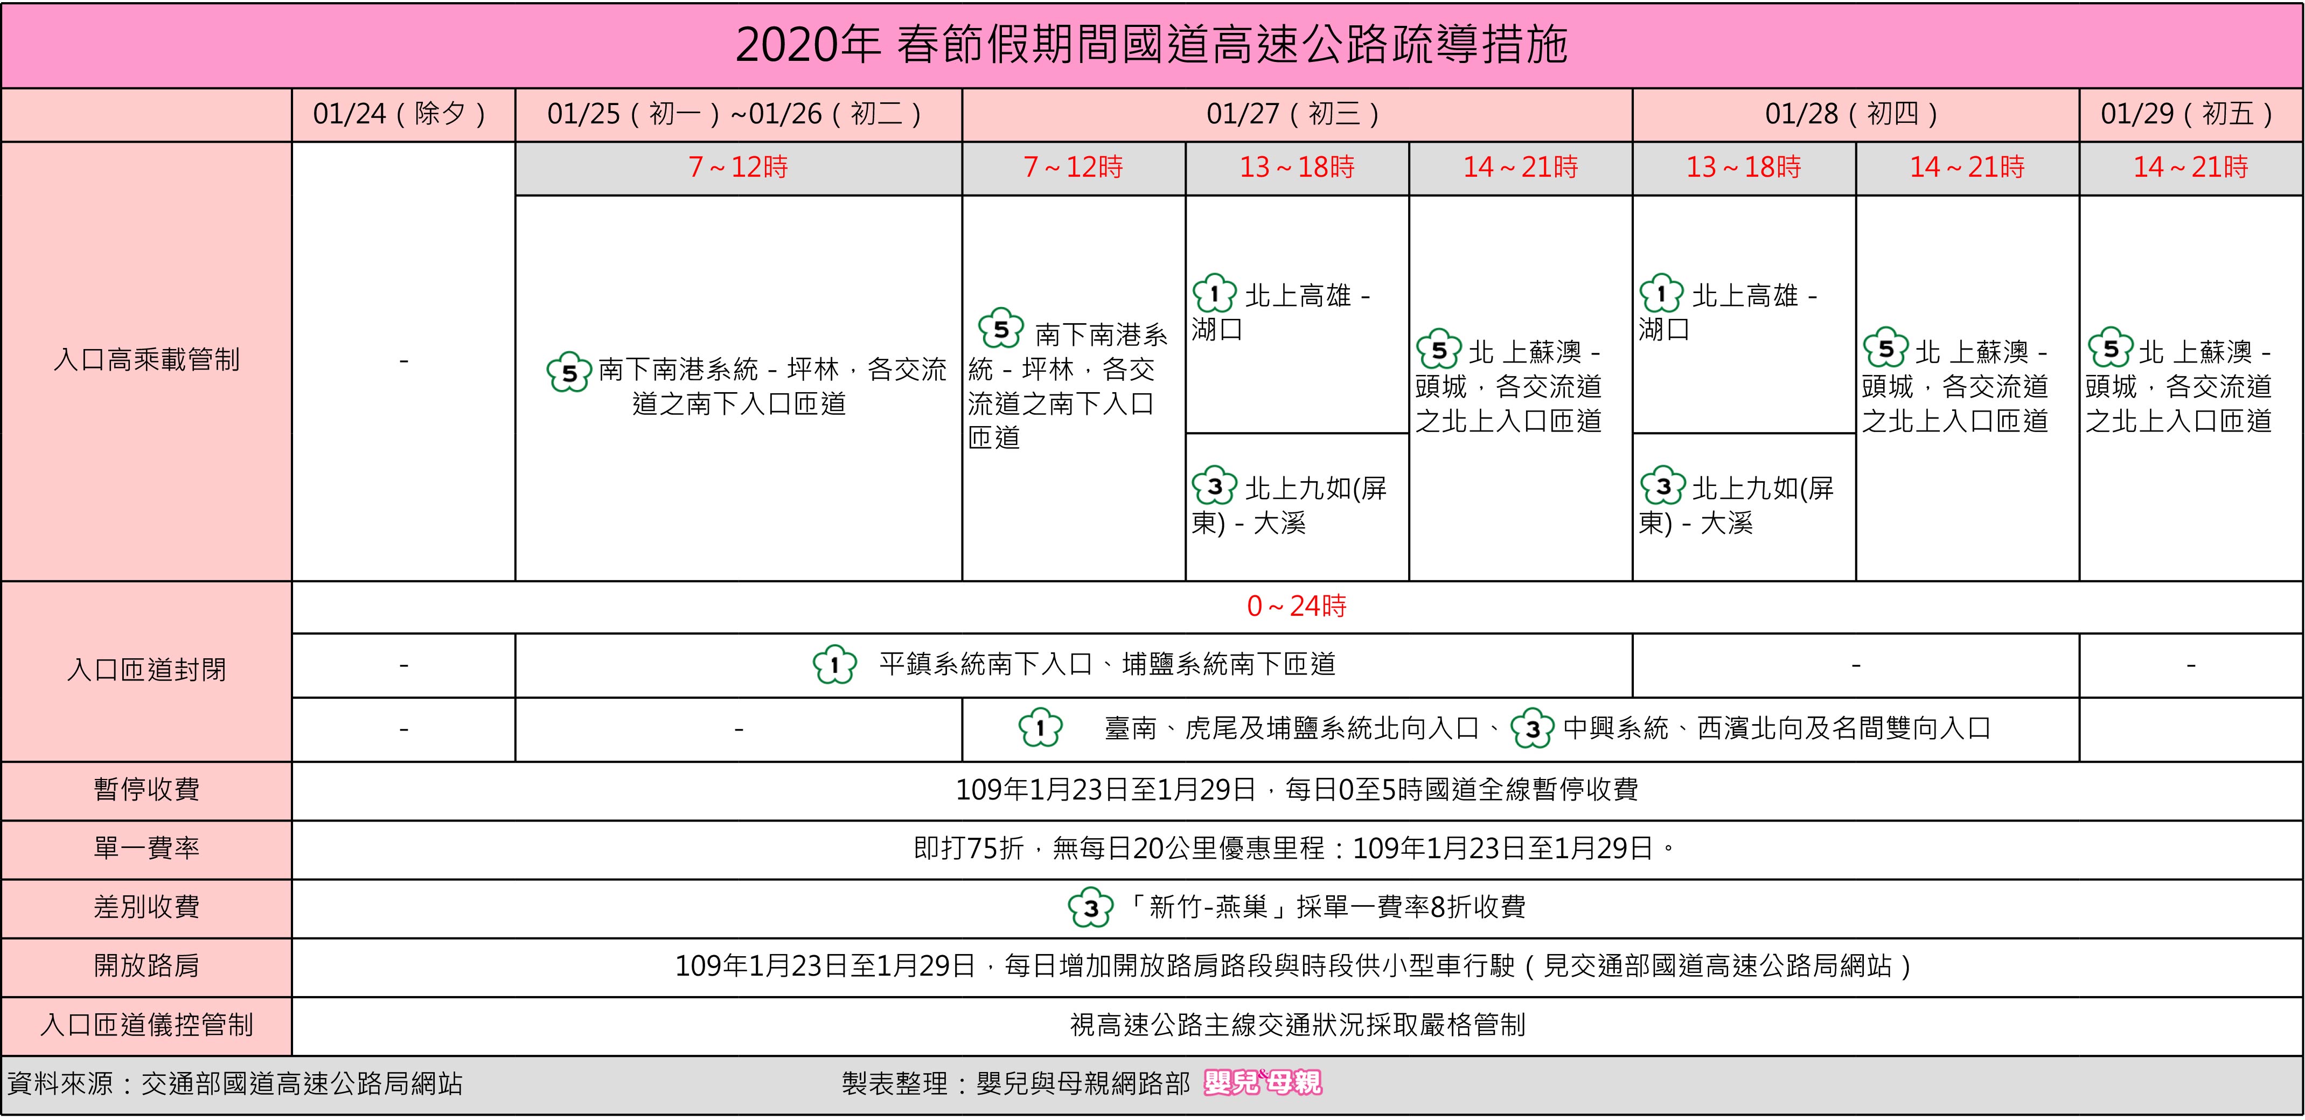Click highway 3 icon in 01/28 13~18時 column

tap(1662, 486)
